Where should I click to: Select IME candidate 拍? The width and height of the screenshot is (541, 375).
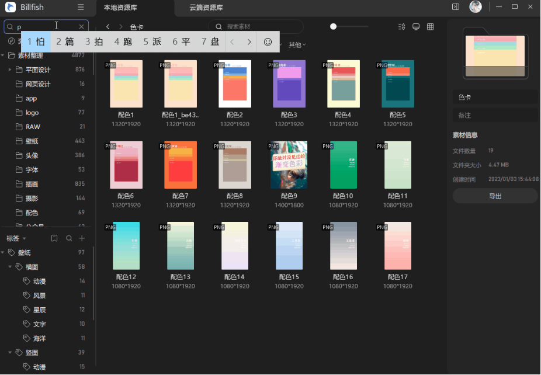(x=95, y=42)
